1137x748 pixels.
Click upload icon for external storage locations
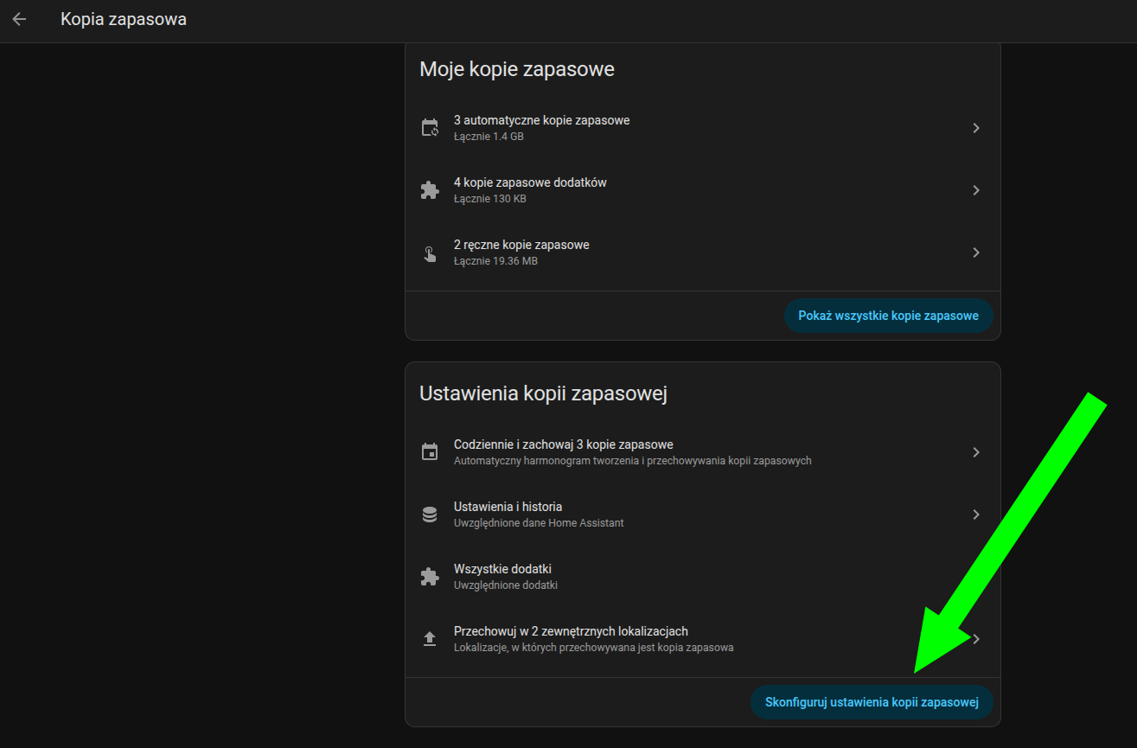430,639
